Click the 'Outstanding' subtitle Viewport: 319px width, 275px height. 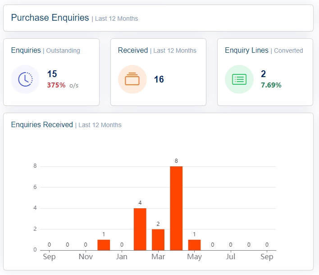tap(63, 50)
